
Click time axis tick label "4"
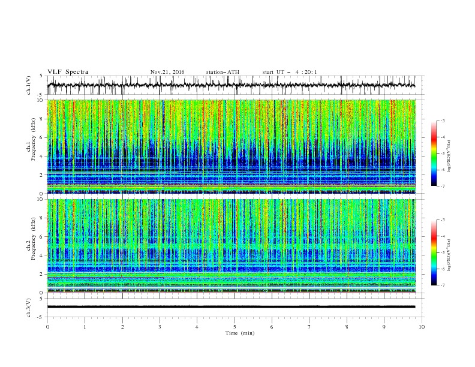197,327
